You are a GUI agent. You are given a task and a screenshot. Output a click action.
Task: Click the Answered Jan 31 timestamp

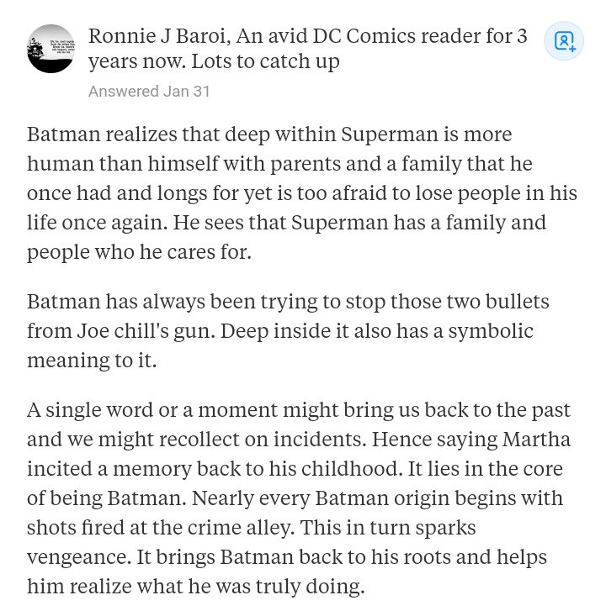click(x=149, y=91)
